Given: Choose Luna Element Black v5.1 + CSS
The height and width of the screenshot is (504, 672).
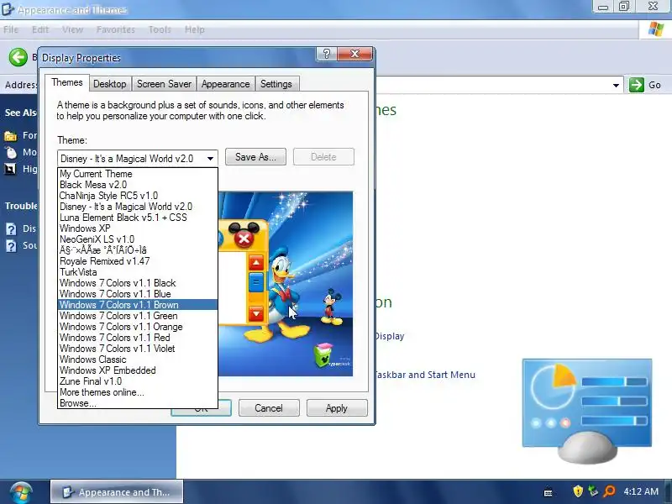Looking at the screenshot, I should pos(138,218).
